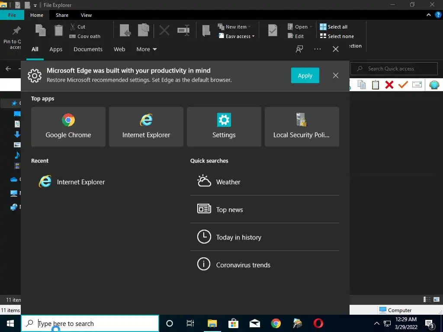Open Today in history quick search

coord(264,237)
